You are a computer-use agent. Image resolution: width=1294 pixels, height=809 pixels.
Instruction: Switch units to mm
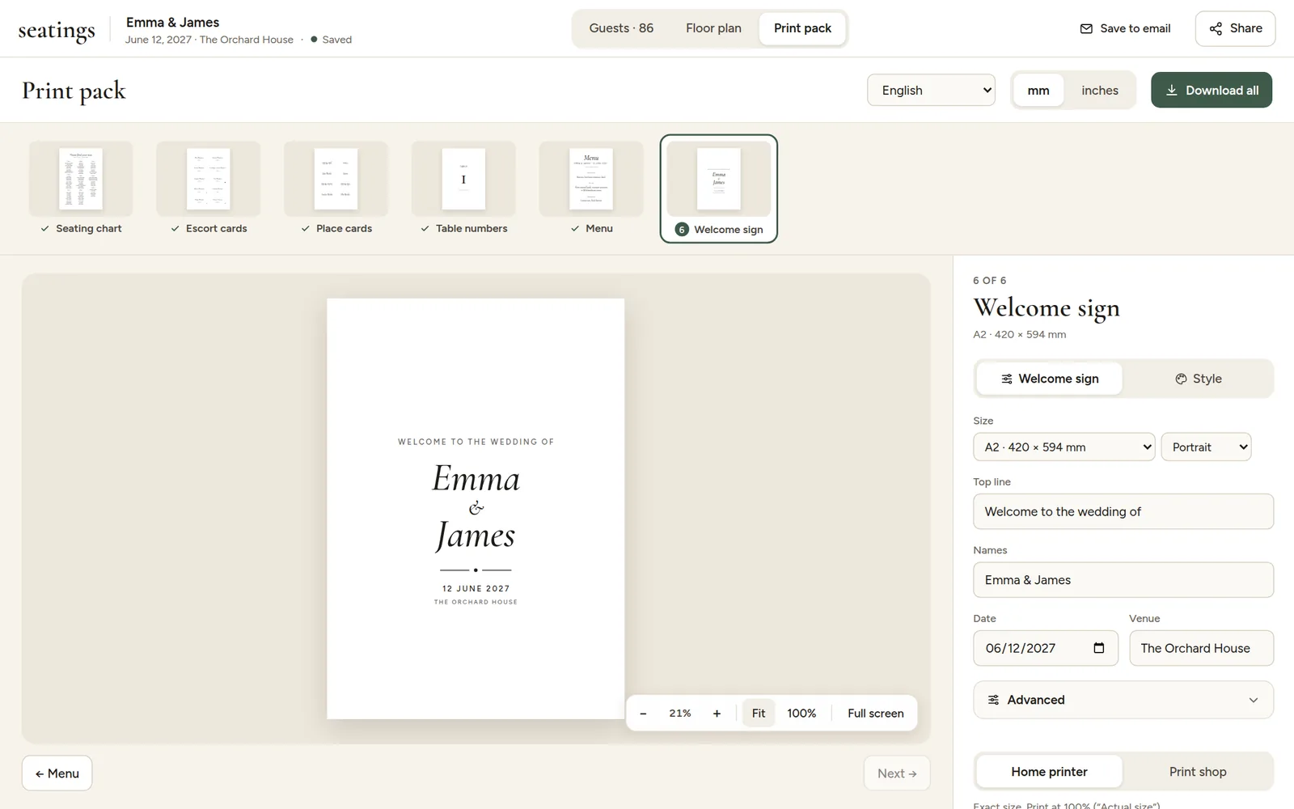pos(1038,91)
